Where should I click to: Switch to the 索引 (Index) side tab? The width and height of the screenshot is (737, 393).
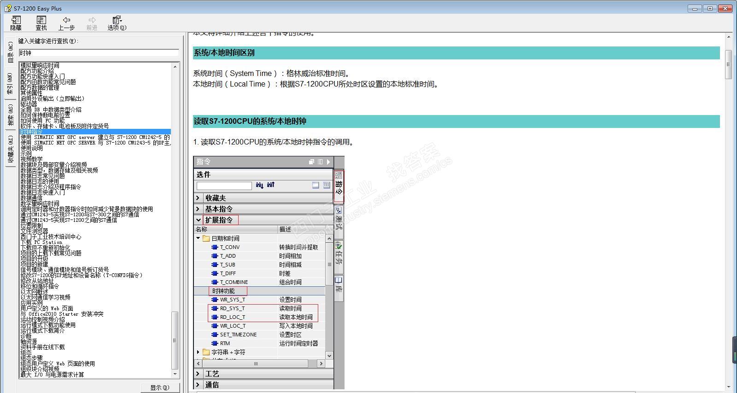11,84
